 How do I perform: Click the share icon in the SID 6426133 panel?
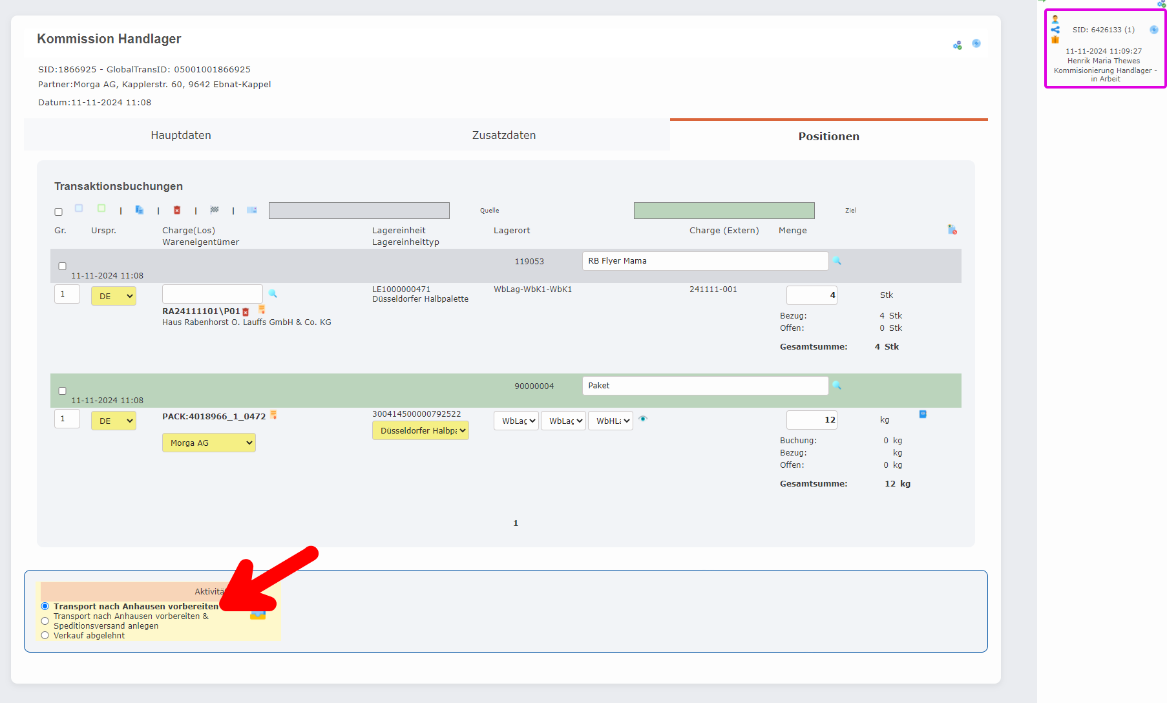1055,28
